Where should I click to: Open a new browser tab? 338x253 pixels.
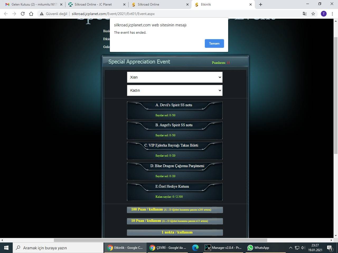[x=261, y=4]
